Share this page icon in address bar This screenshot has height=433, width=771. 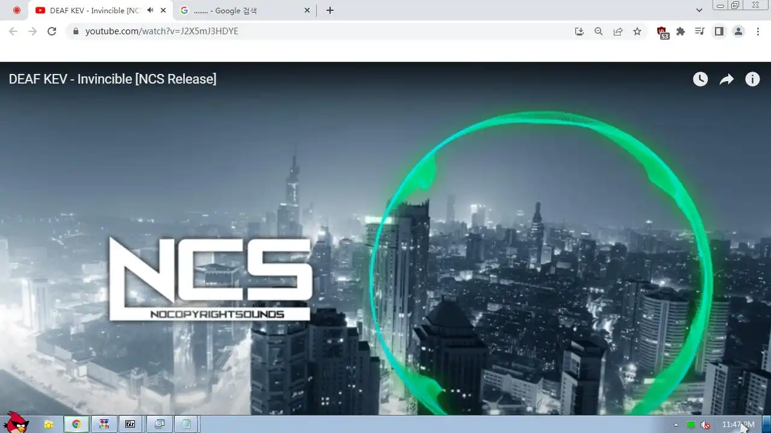[618, 31]
